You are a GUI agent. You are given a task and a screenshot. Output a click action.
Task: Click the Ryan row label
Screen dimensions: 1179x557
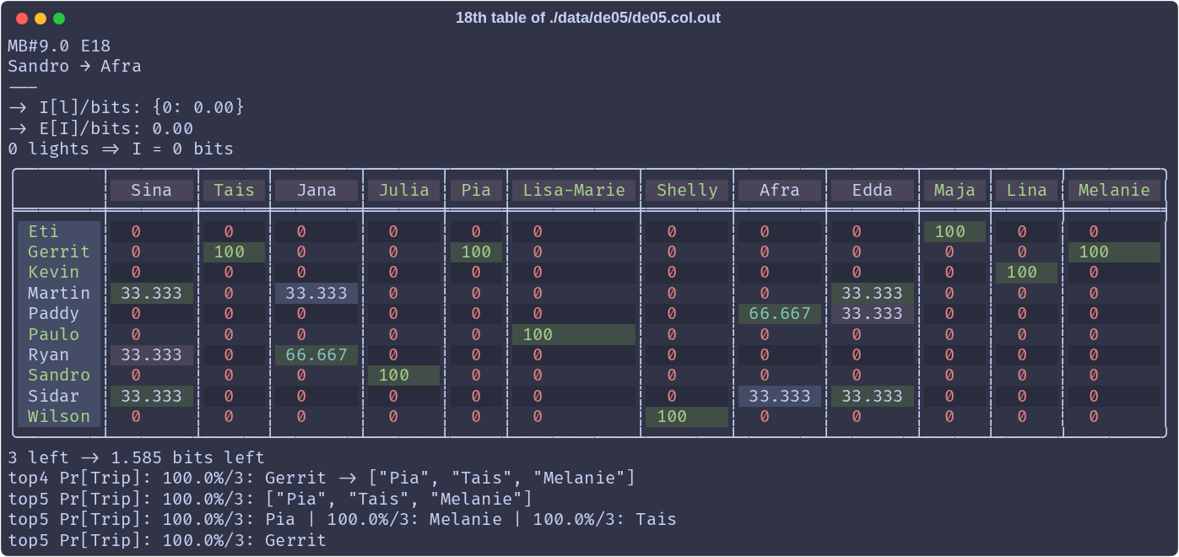pos(59,354)
